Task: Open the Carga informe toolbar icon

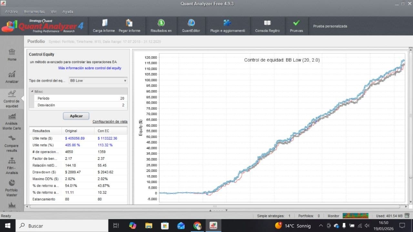Action: coord(105,23)
